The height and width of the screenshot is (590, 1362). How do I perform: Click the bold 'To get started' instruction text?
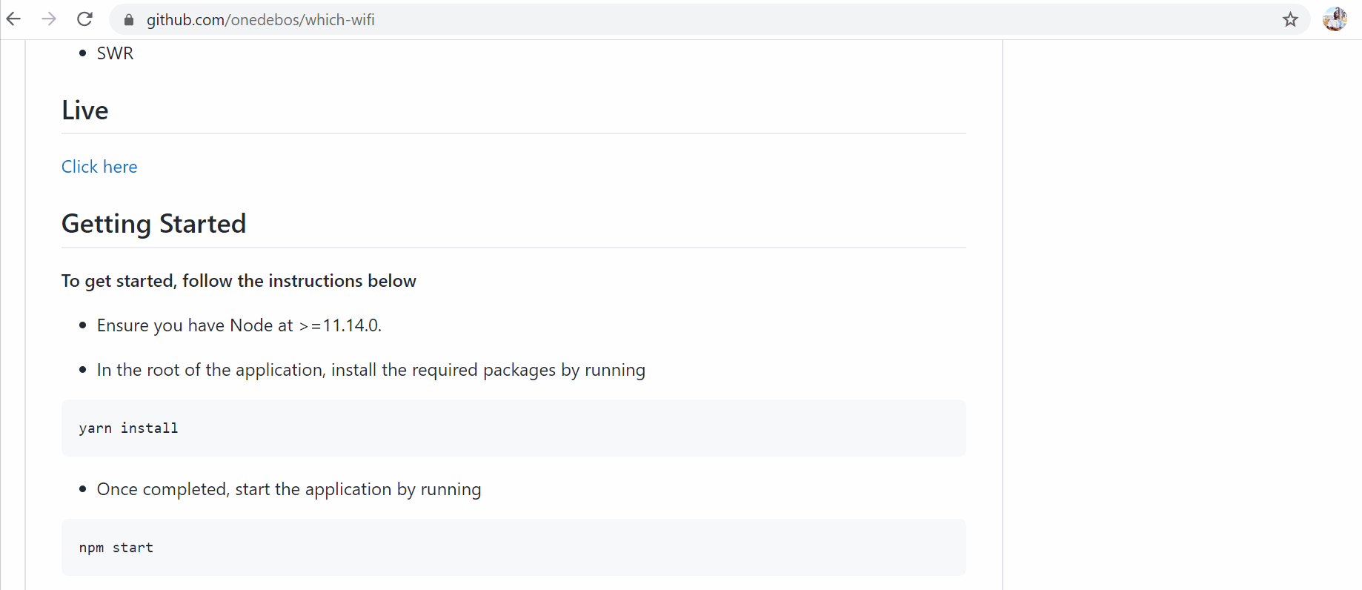239,281
